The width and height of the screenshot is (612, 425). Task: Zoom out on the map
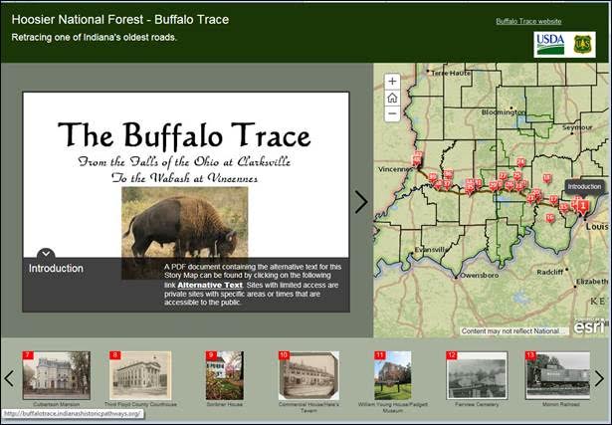coord(392,113)
